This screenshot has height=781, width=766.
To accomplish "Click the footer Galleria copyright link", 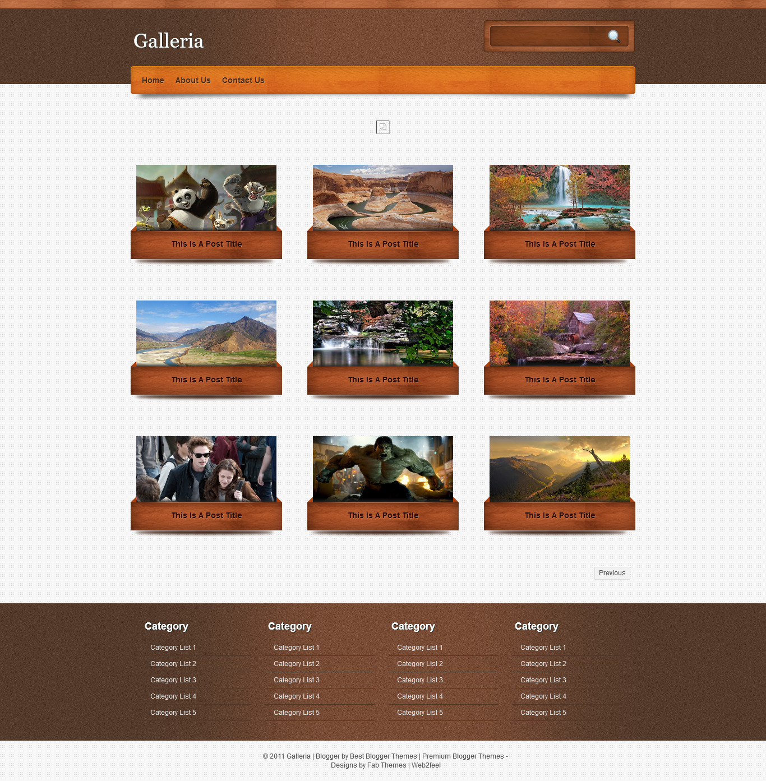I will (x=298, y=756).
